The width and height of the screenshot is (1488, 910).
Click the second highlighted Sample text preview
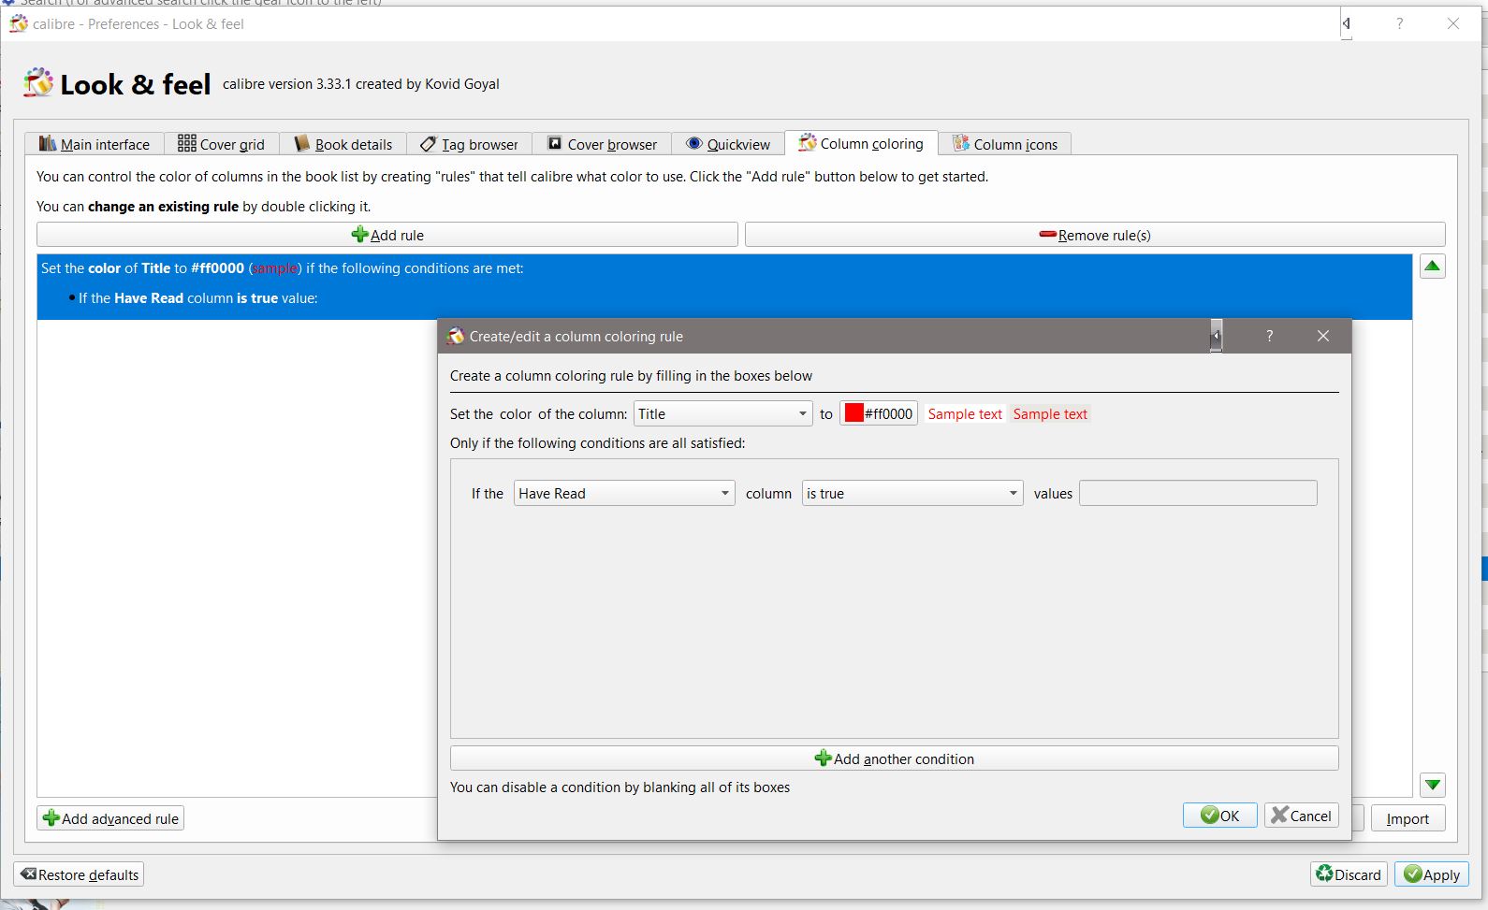pyautogui.click(x=1050, y=413)
